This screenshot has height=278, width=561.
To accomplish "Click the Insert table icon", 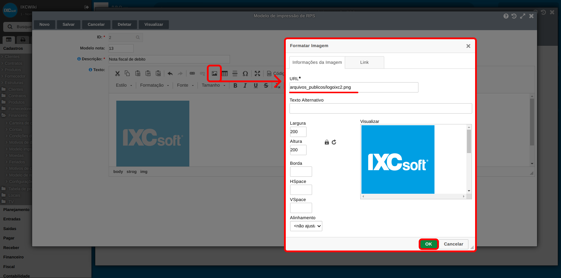I will click(x=225, y=73).
